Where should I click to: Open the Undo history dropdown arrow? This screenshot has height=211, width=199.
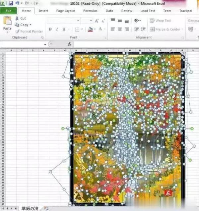[x=22, y=3]
